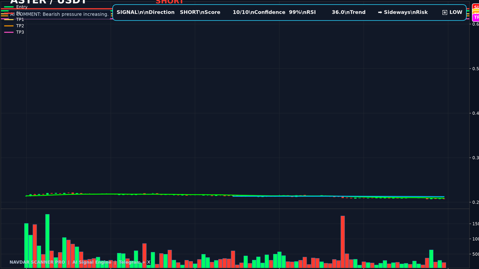Viewport: 479px width, 269px height.
Task: Click the 0.4 price axis label
Action: coord(475,113)
